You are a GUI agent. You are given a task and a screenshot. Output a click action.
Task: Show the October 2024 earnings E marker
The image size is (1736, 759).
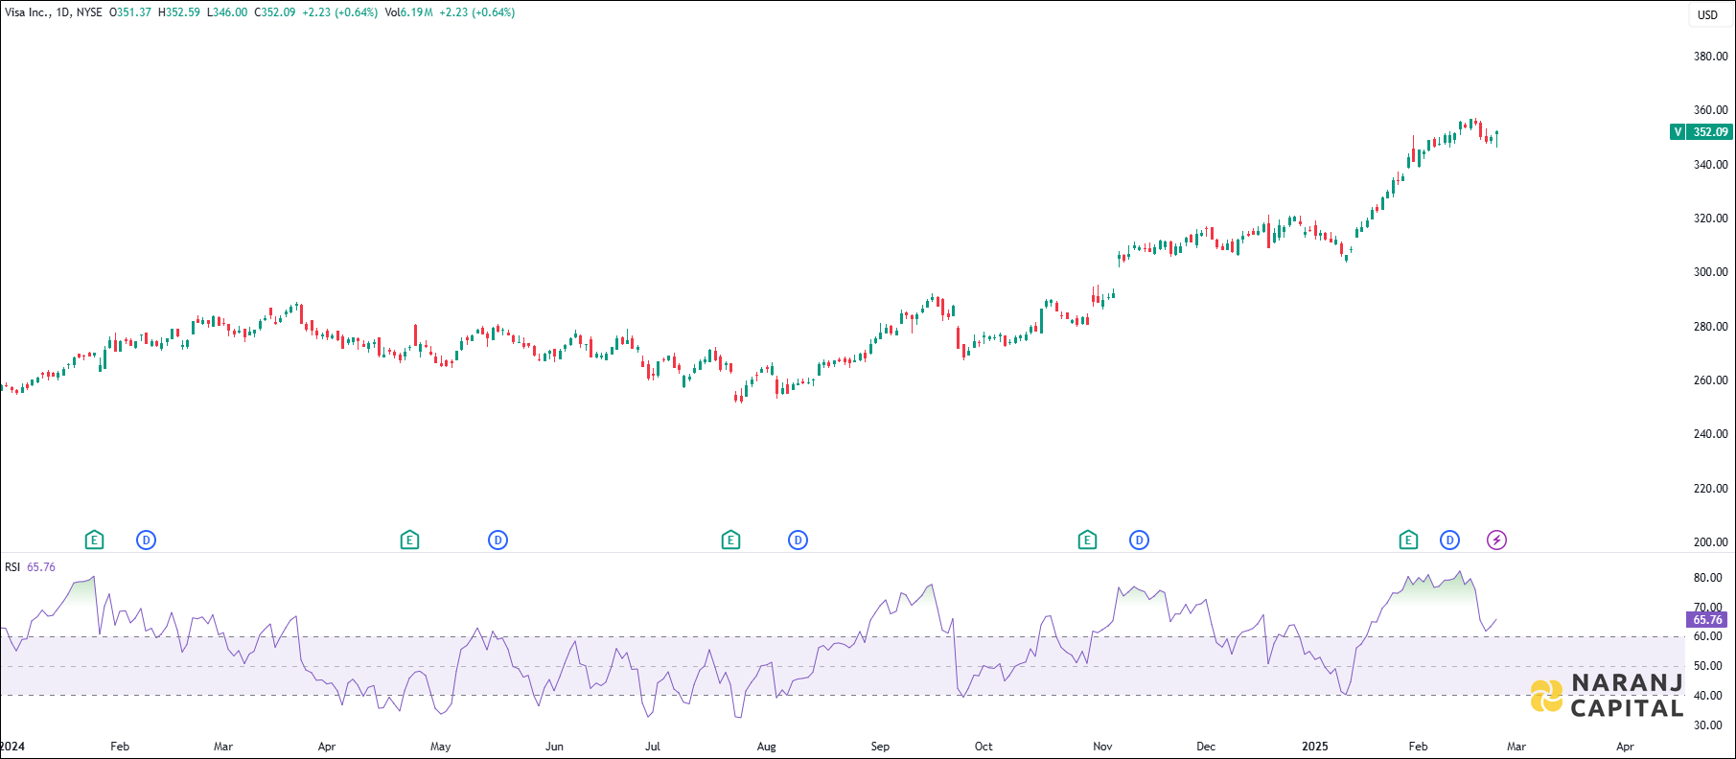(x=1087, y=540)
